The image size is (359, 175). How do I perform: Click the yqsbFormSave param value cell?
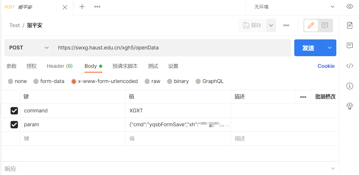[178, 125]
